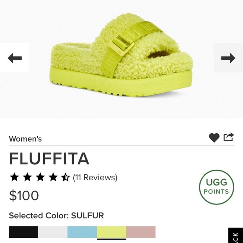Click the first rating star

(14, 177)
